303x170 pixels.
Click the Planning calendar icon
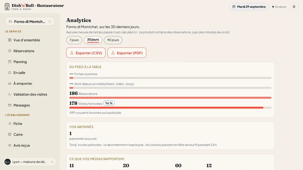coord(10,62)
